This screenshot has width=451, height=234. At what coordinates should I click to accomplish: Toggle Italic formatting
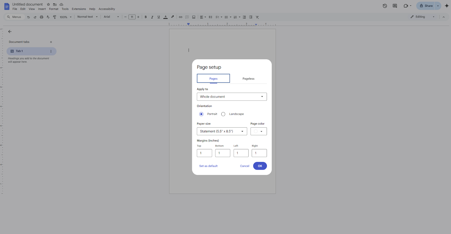tap(152, 17)
